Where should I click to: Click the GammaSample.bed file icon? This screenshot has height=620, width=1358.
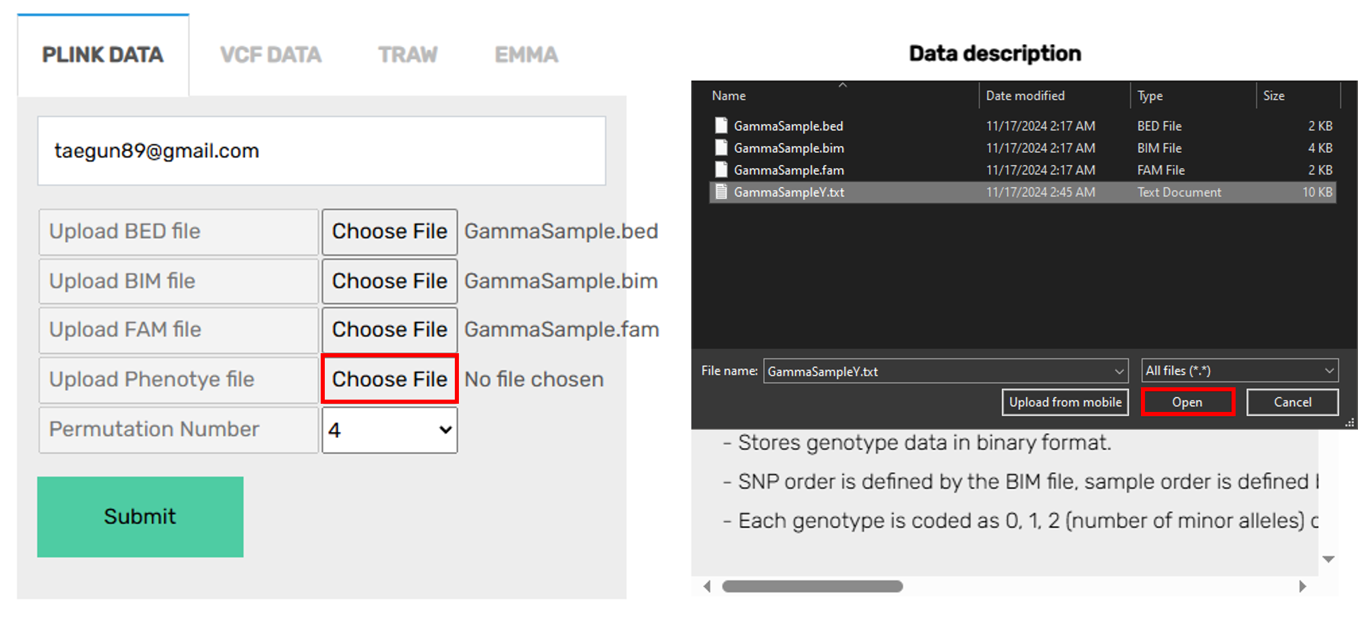pos(720,126)
